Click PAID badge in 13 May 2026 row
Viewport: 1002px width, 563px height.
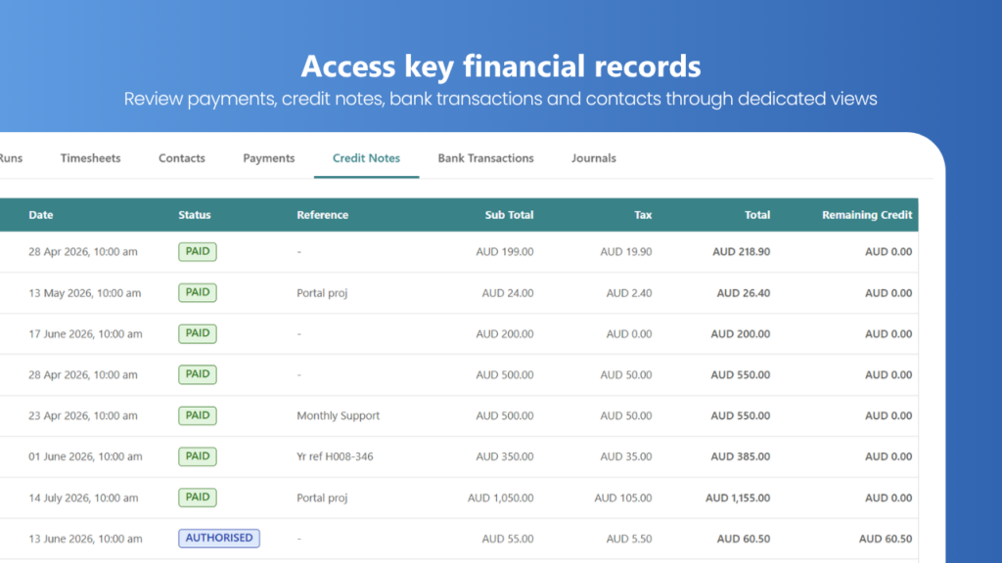click(x=198, y=292)
